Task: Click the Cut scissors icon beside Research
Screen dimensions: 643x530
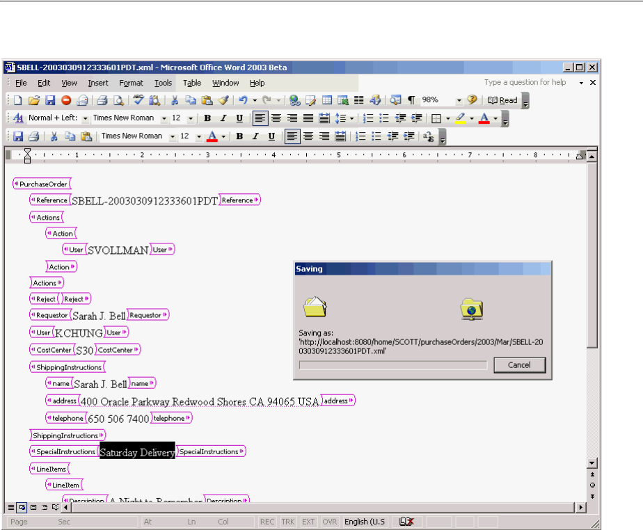Action: point(175,100)
